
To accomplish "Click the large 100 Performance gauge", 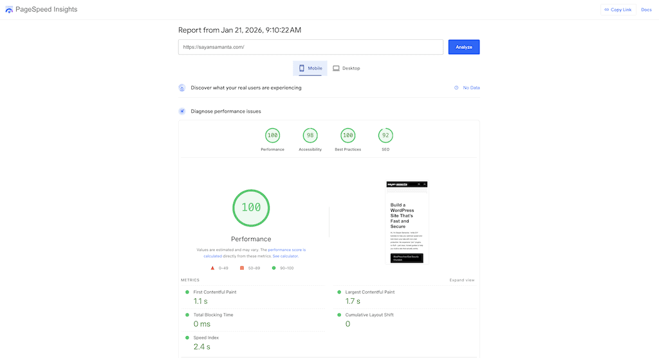I will (251, 208).
